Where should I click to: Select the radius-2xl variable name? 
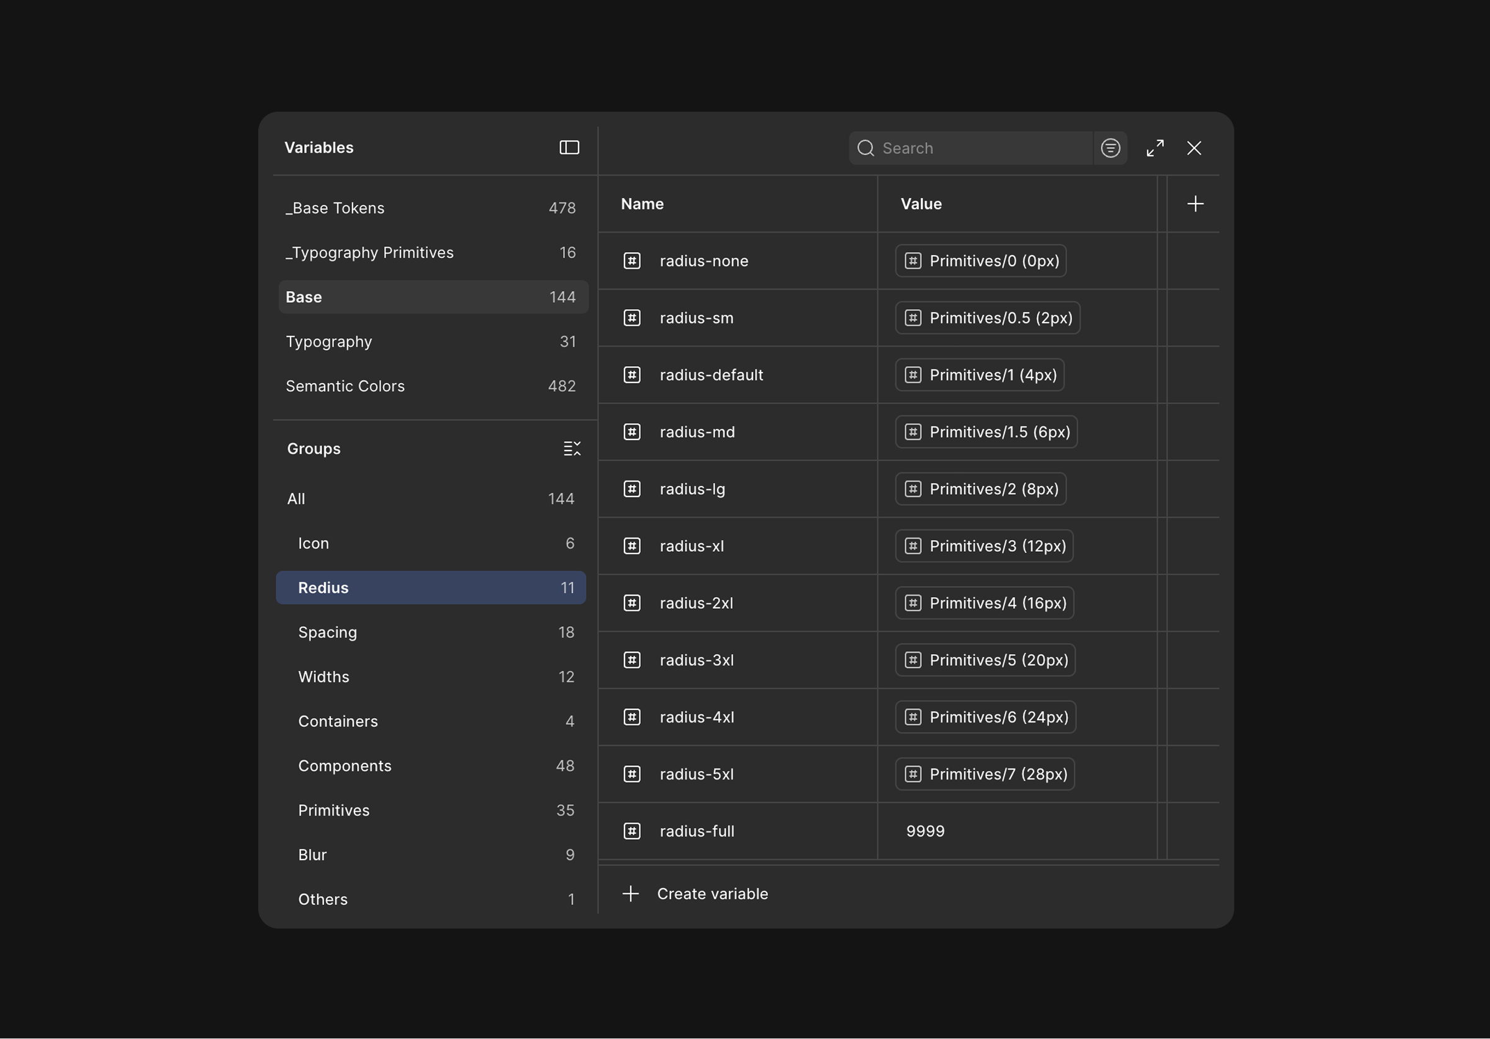[697, 603]
